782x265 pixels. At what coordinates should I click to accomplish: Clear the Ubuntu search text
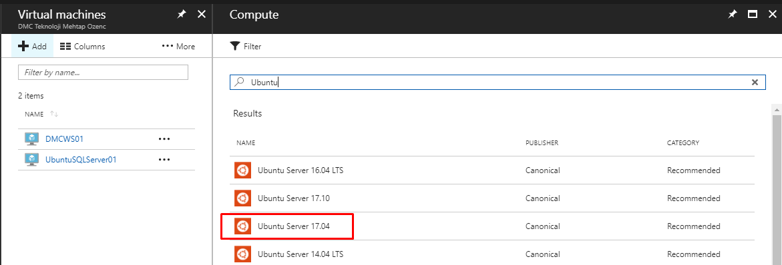[x=755, y=83]
